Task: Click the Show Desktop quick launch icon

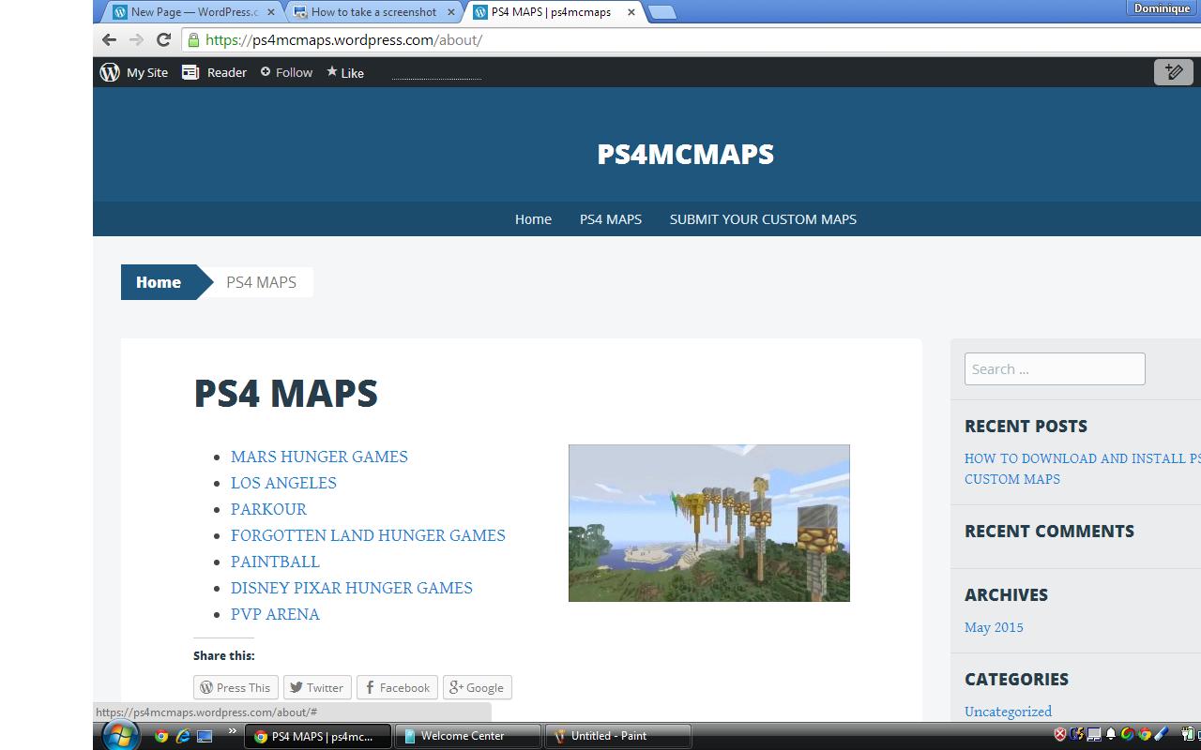Action: click(205, 736)
